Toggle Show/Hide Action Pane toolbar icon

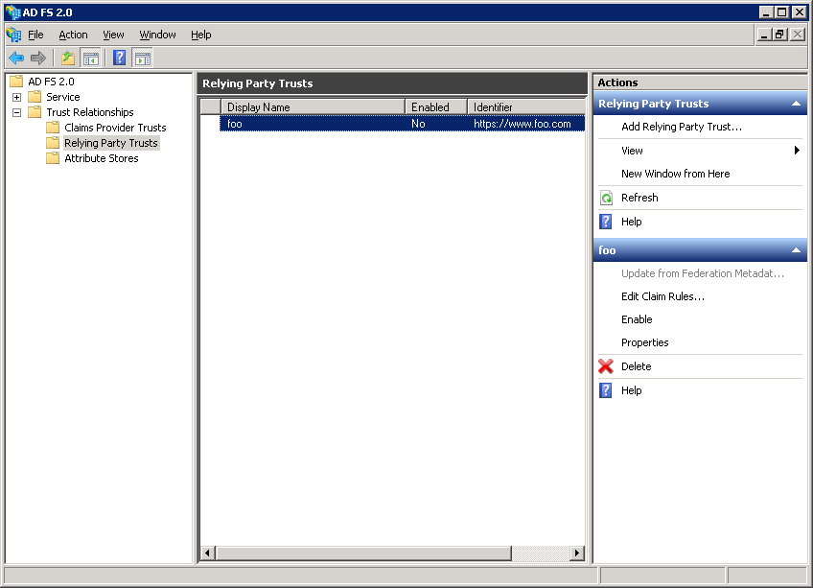pyautogui.click(x=143, y=58)
